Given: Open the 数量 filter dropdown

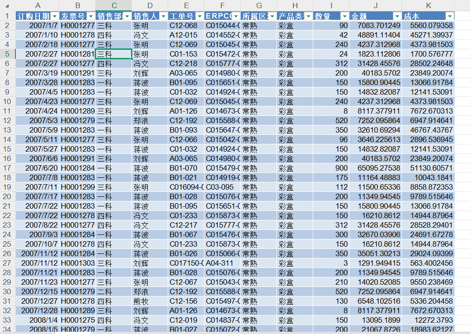Looking at the screenshot, I should 345,16.
